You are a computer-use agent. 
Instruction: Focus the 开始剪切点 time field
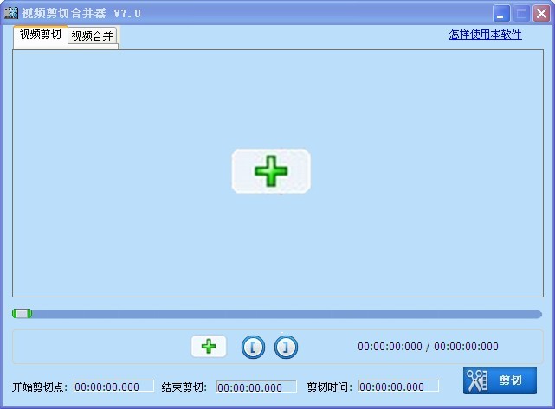pos(113,387)
